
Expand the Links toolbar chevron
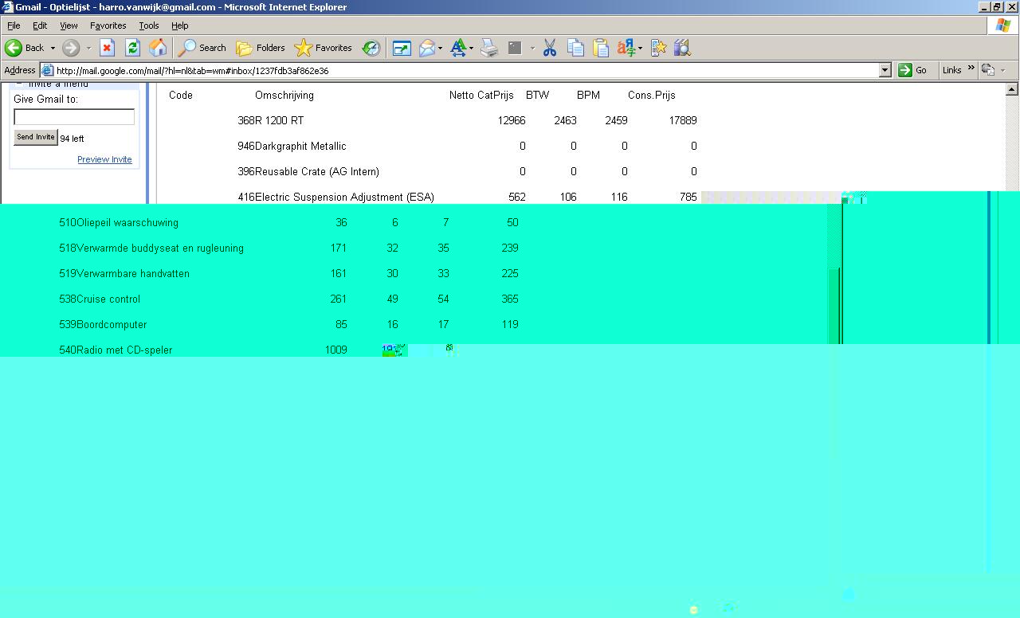971,69
